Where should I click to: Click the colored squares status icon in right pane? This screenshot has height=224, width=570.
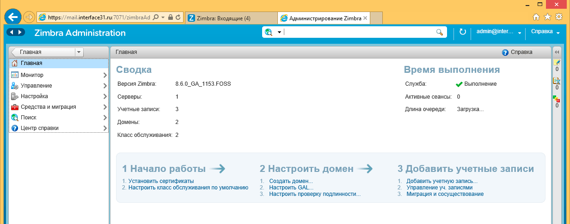pos(557,99)
